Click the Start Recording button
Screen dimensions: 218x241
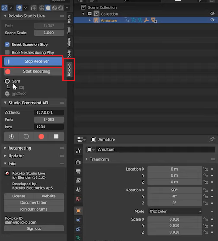(33, 71)
